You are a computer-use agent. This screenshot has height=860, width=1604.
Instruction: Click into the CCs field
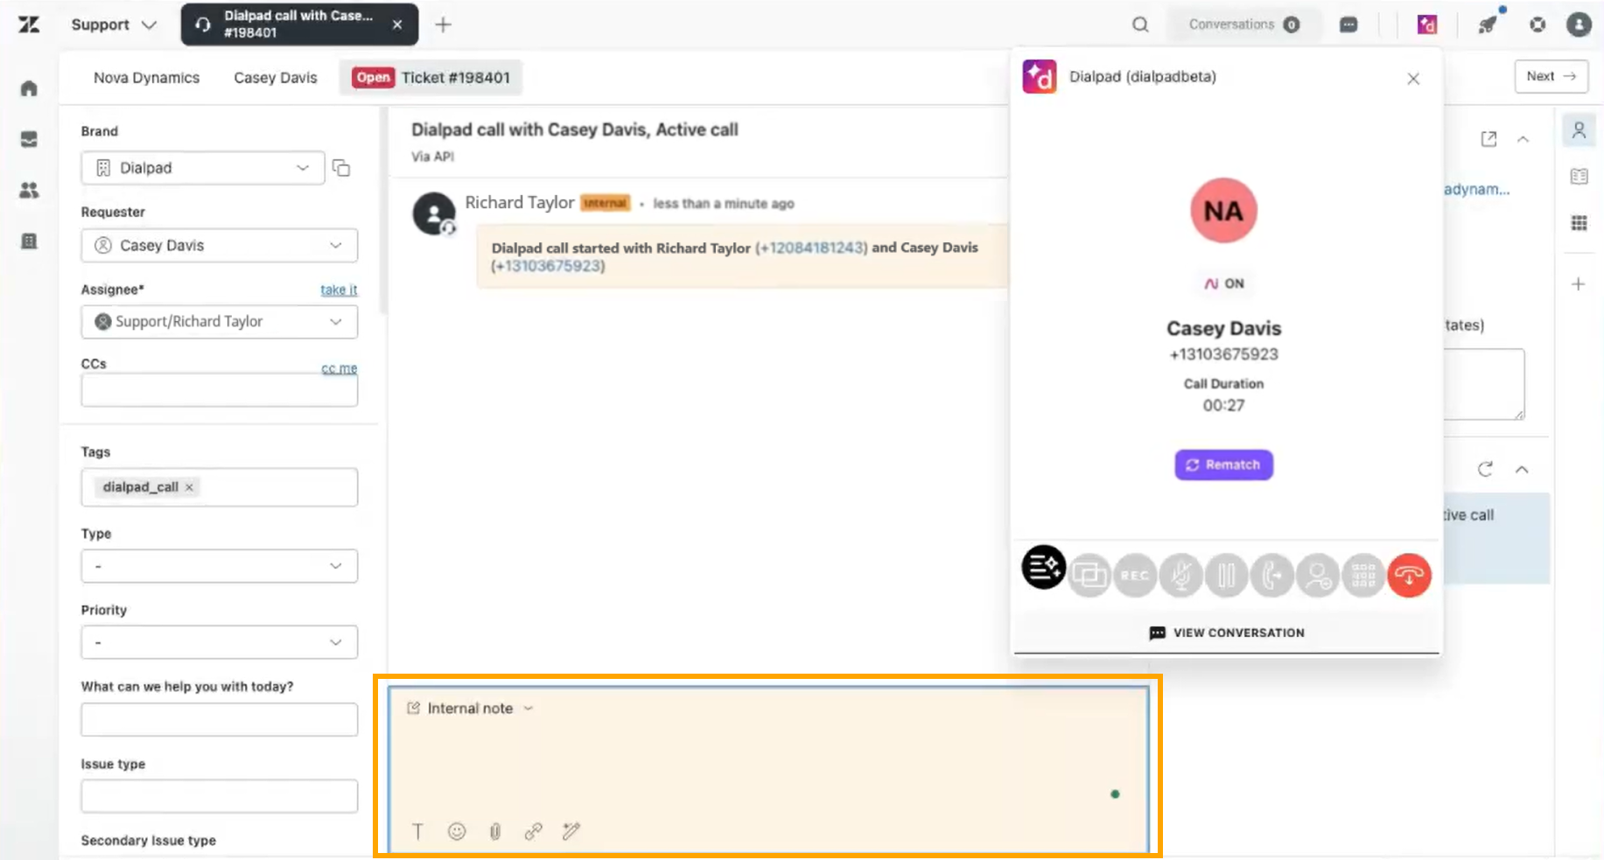pyautogui.click(x=220, y=390)
